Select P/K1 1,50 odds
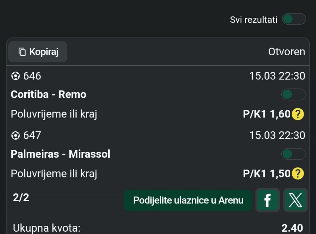 [267, 173]
